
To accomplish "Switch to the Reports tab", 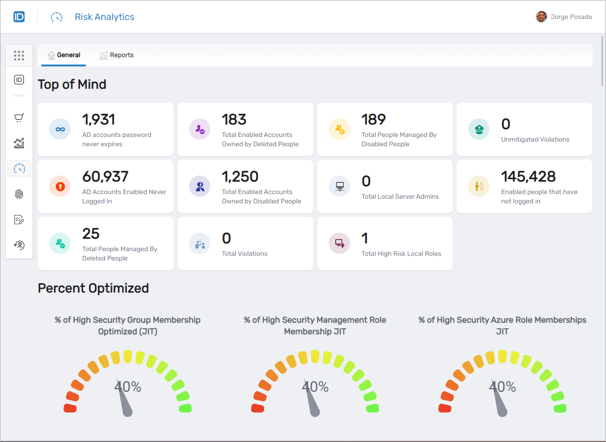I will pyautogui.click(x=117, y=55).
